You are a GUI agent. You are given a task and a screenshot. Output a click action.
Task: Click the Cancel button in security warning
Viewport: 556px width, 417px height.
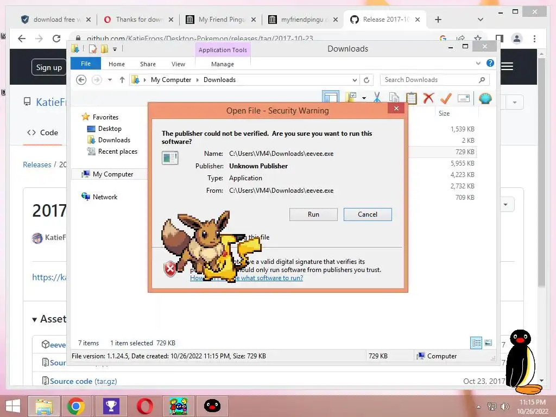[x=368, y=214]
